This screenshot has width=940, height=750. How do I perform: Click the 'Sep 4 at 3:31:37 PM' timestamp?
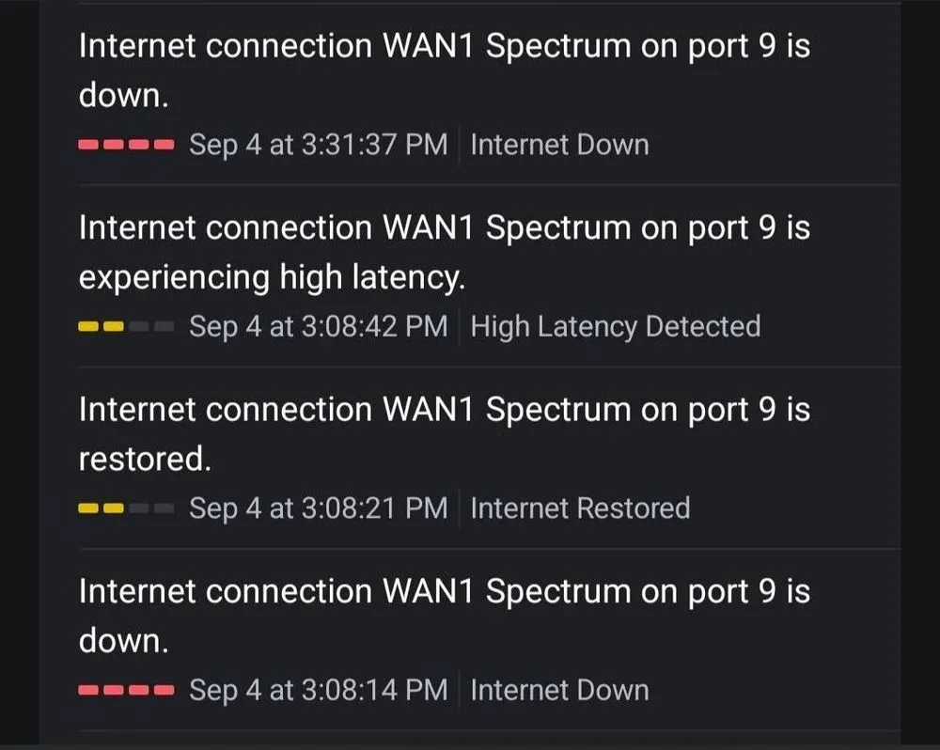[x=318, y=145]
